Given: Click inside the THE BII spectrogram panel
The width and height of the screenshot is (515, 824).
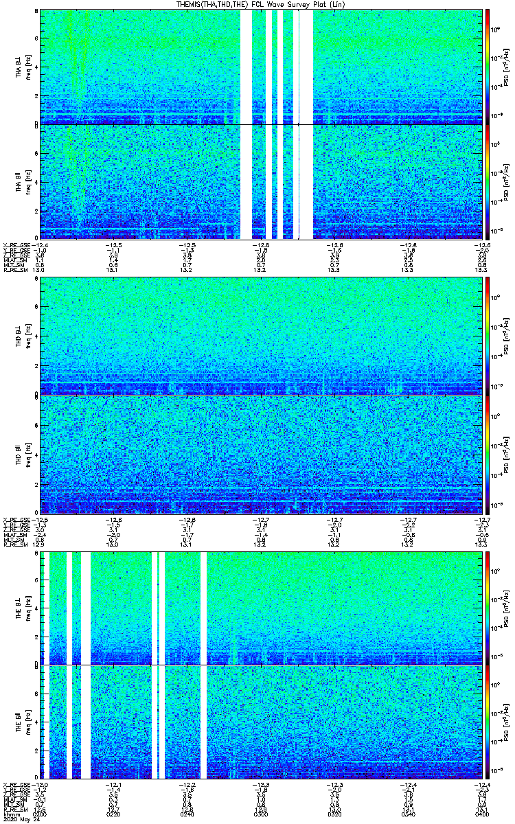Looking at the screenshot, I should point(260,722).
